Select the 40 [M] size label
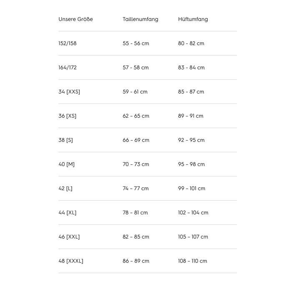282x282 pixels. 66,164
